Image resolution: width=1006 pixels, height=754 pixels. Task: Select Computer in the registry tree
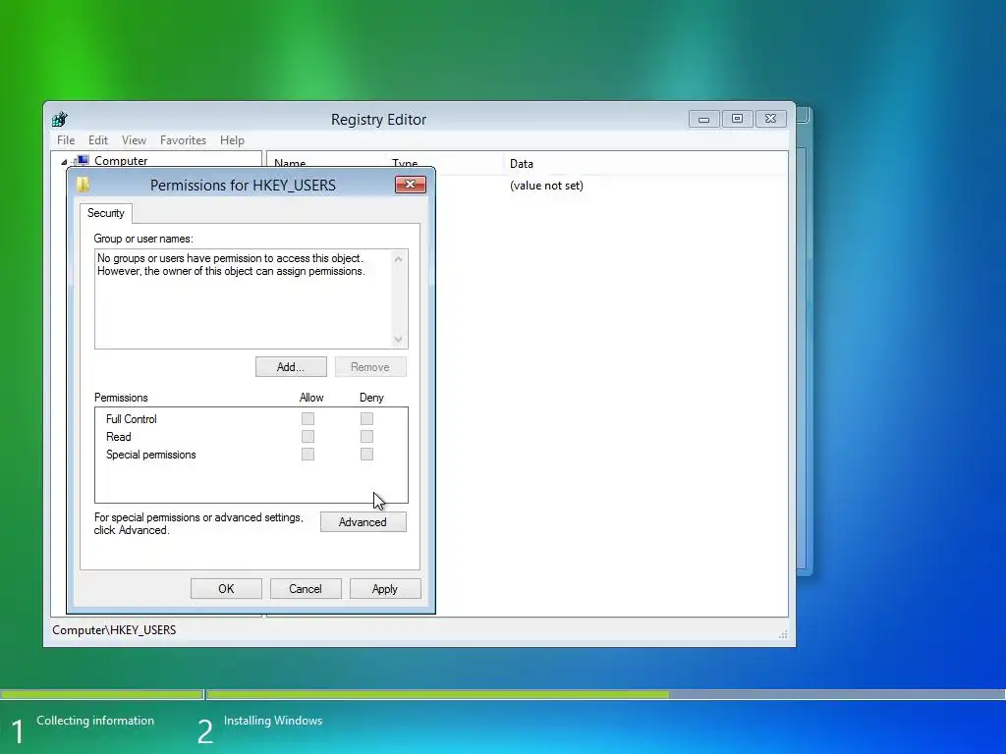[121, 160]
